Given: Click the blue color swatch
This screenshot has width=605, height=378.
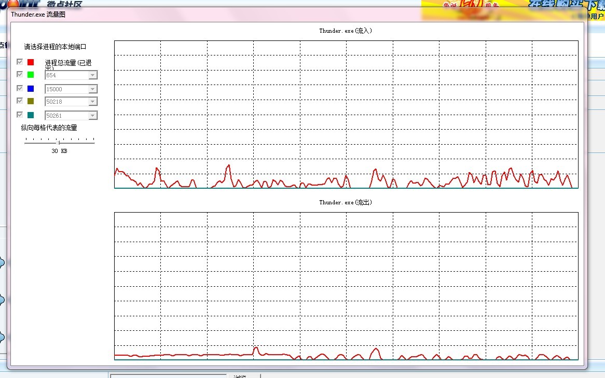Looking at the screenshot, I should pos(31,89).
